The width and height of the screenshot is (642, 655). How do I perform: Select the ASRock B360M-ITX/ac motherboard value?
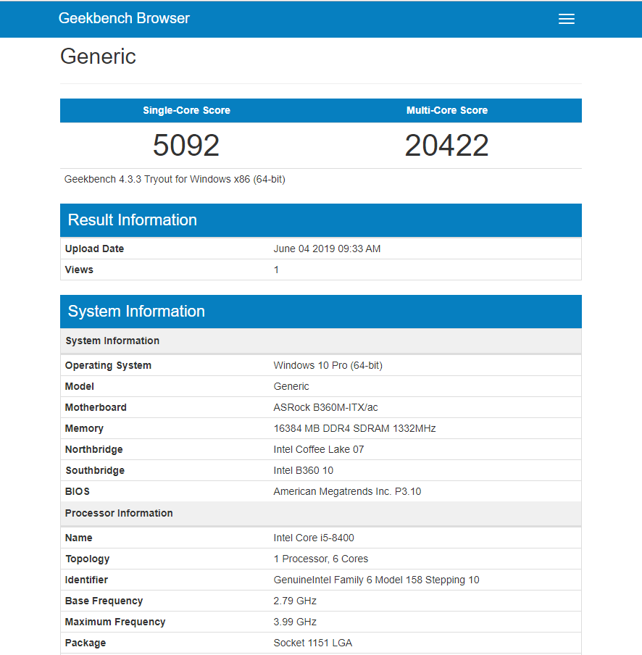(325, 407)
